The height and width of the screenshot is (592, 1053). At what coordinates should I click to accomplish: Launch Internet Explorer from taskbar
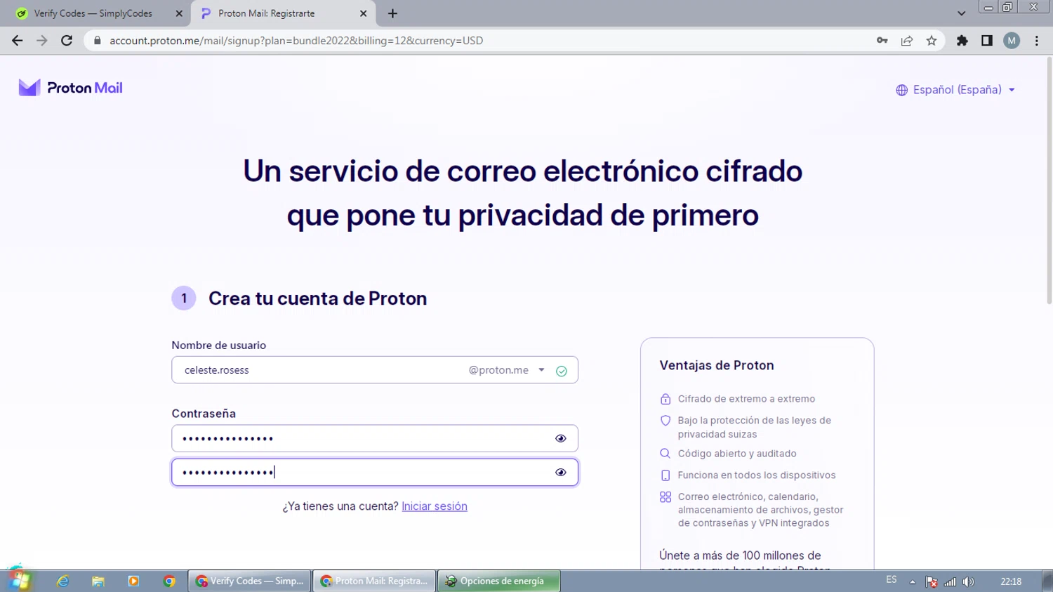[62, 581]
